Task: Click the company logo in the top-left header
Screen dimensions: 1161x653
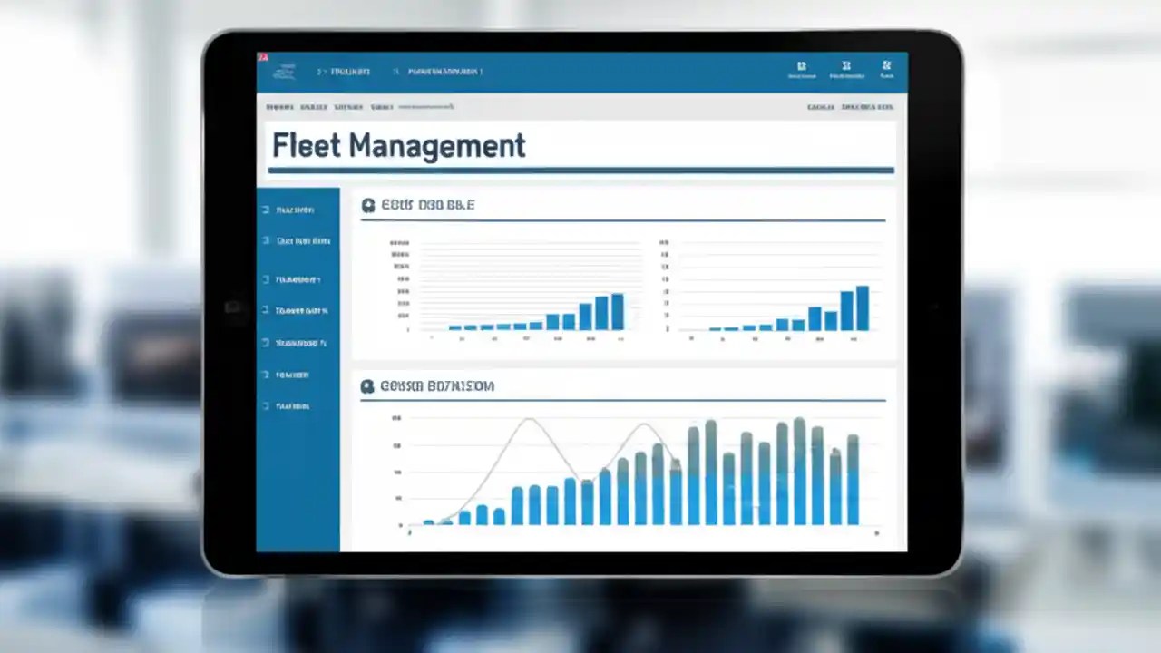Action: [x=285, y=71]
